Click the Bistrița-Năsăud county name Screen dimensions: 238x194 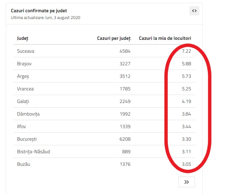(34, 152)
